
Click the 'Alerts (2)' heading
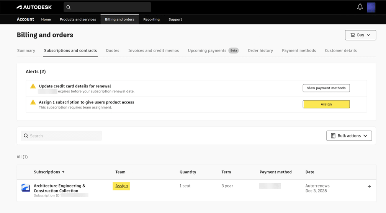36,72
